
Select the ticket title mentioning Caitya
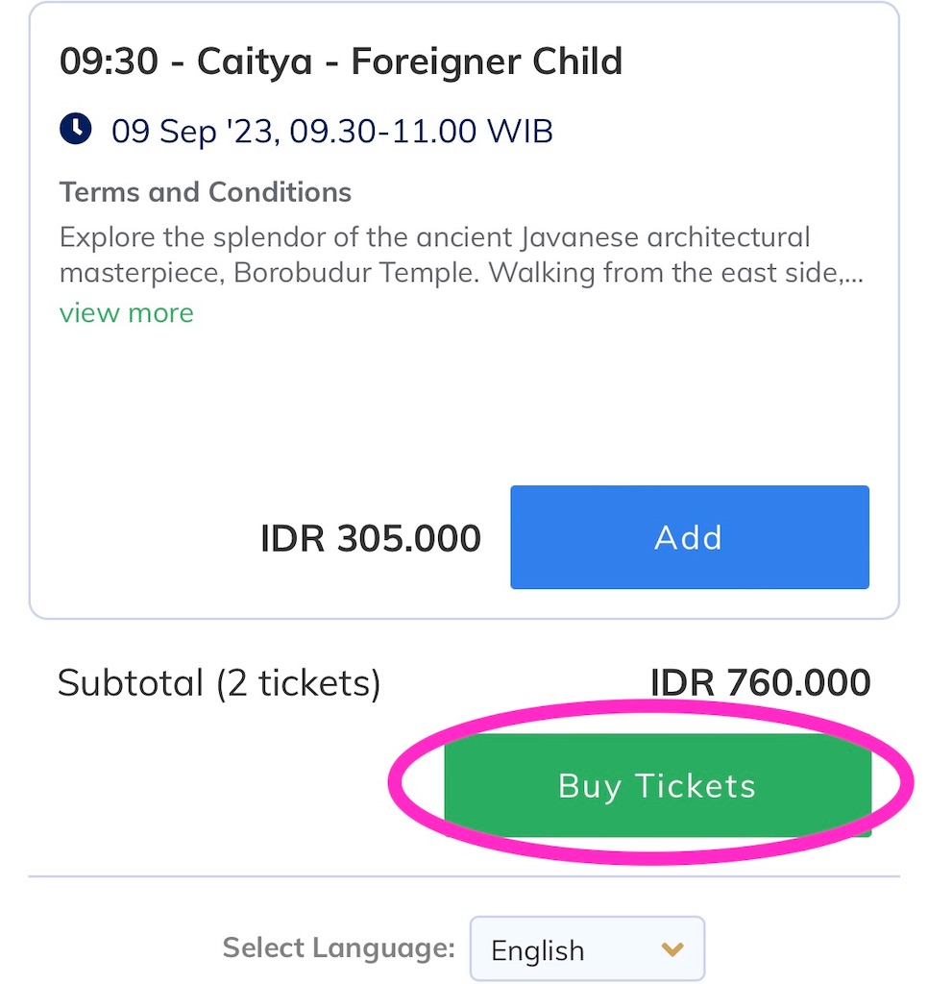point(341,61)
